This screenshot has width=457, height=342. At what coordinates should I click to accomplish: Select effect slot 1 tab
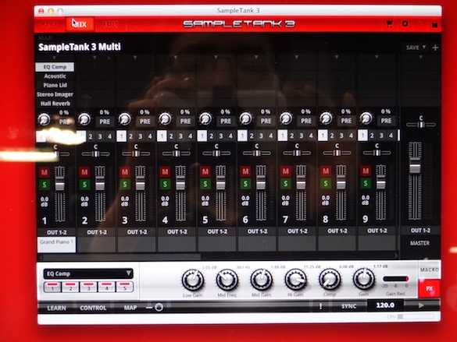tap(52, 287)
